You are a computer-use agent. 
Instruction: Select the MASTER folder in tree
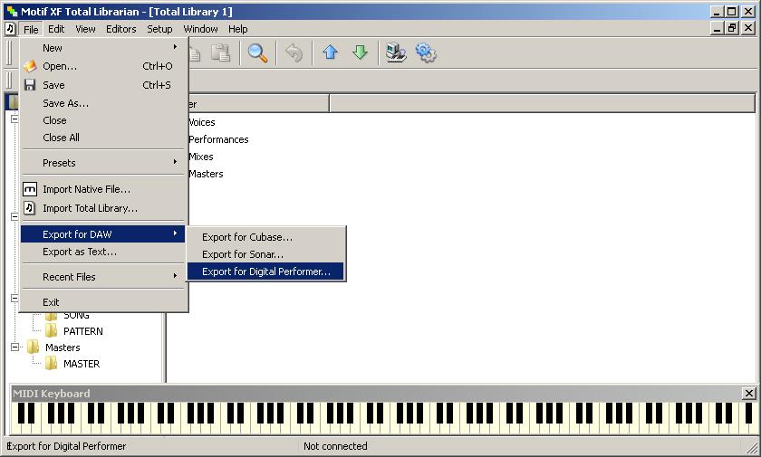click(82, 364)
